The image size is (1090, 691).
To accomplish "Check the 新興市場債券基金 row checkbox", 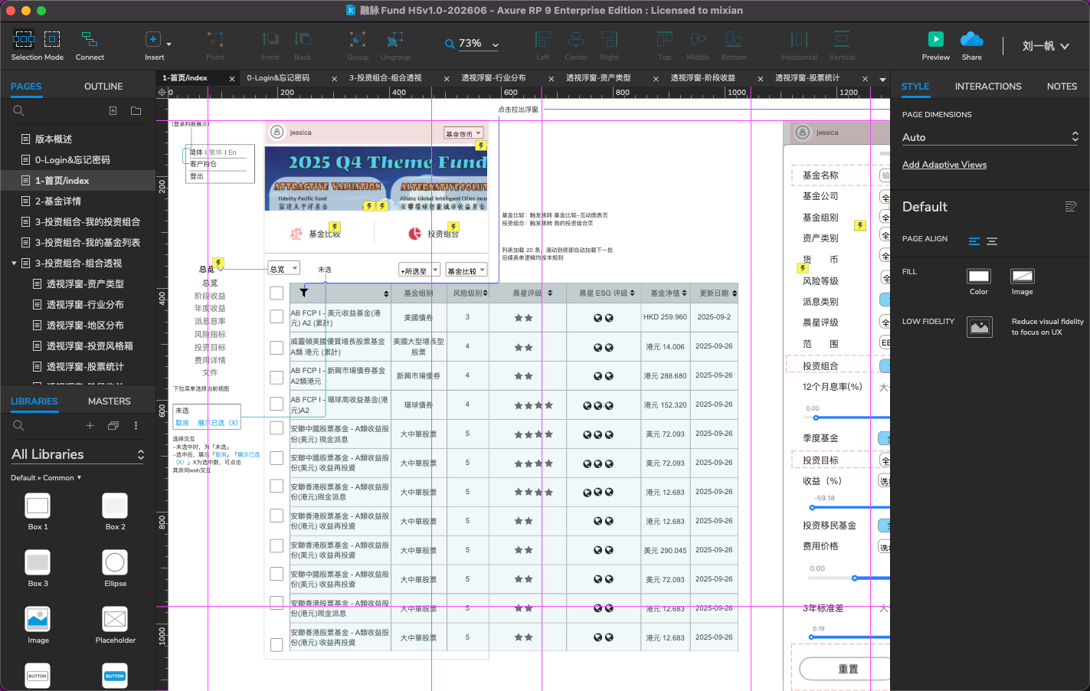I will (x=277, y=377).
